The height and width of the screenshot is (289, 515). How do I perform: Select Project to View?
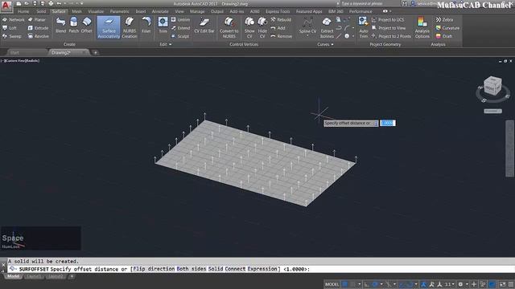388,28
